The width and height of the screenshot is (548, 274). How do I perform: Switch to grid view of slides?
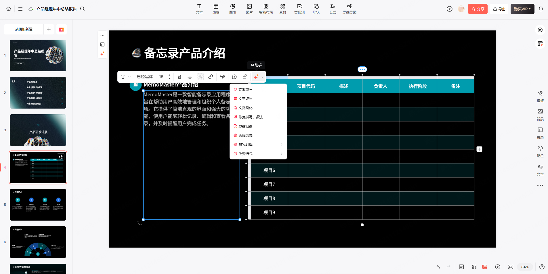(x=474, y=267)
